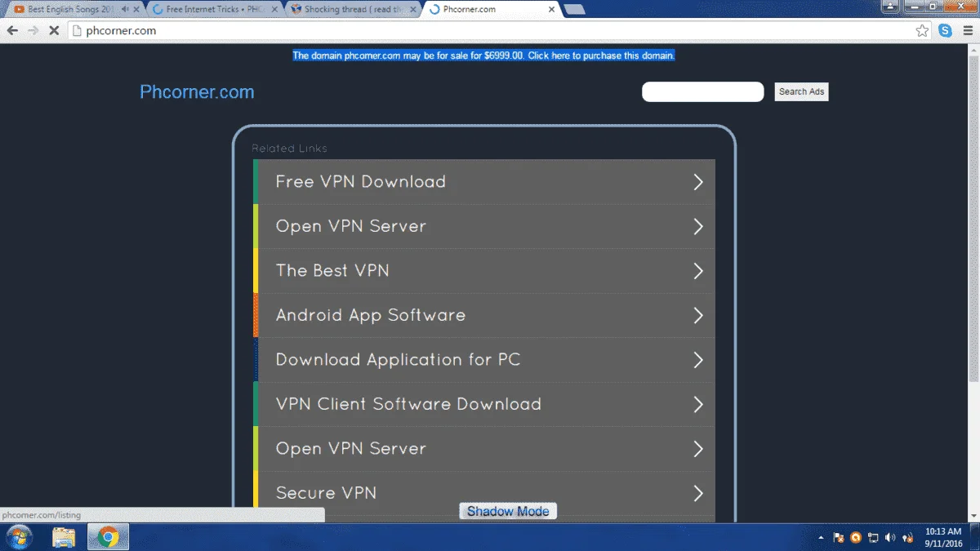This screenshot has height=551, width=980.
Task: Click the Search Ads button
Action: 801,91
